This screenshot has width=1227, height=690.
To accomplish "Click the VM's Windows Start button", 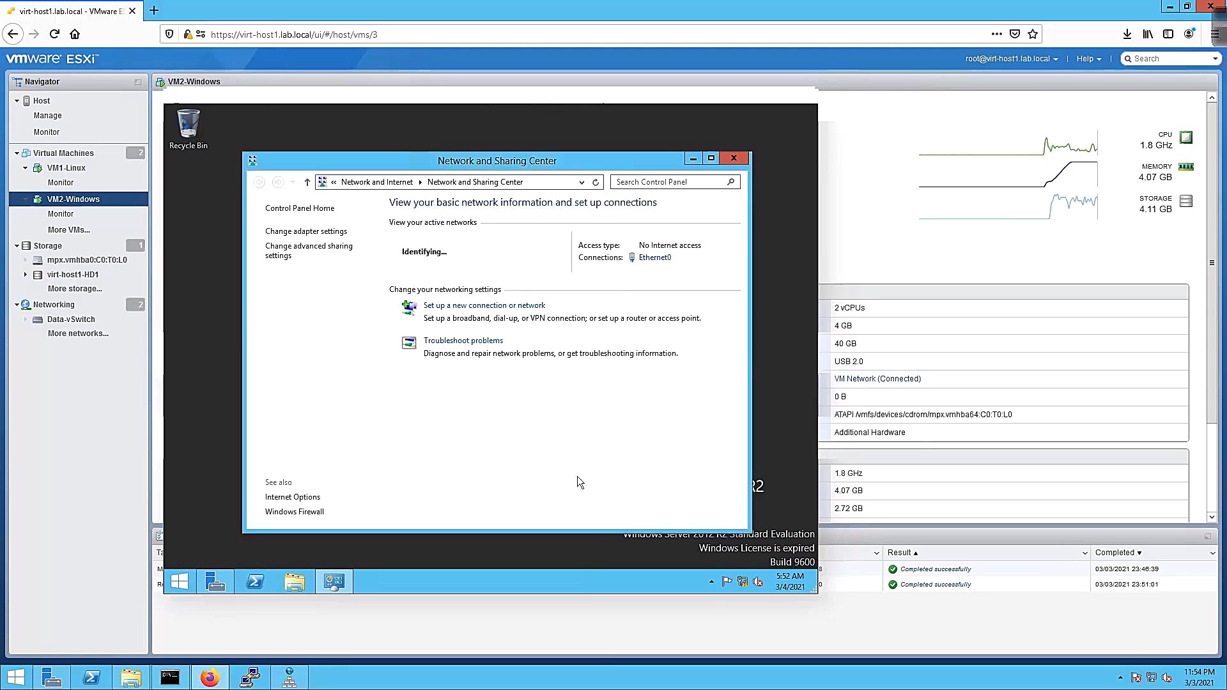I will coord(180,581).
